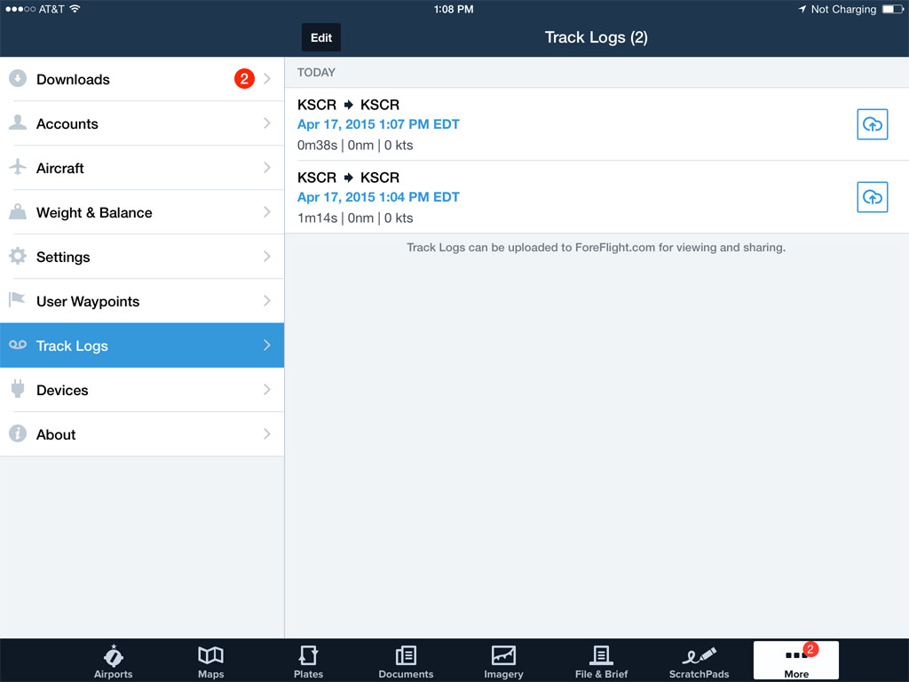Click the TODAY section header
Image resolution: width=909 pixels, height=682 pixels.
pos(316,73)
